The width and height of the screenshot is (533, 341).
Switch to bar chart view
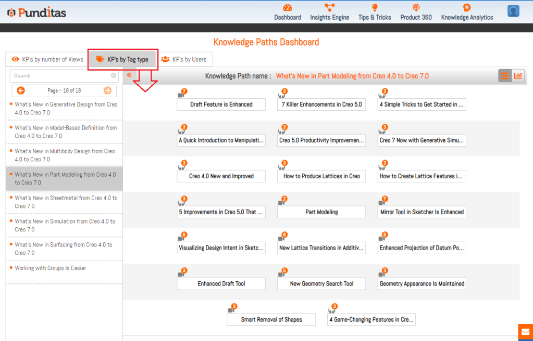(518, 76)
